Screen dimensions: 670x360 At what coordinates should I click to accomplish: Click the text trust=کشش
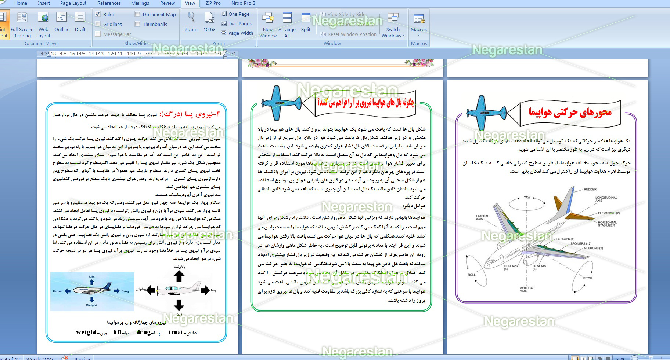coord(183,332)
